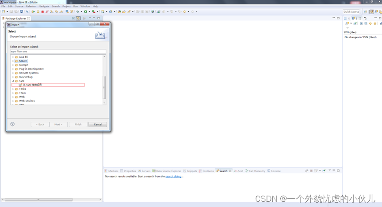Screen dimensions: 382x207
Task: Click the Suspend (pause) debug icon
Action: (x=38, y=11)
